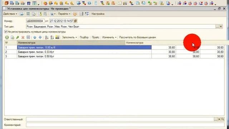
Task: Click the list-lines icon right of the help icon
Action: (81, 14)
